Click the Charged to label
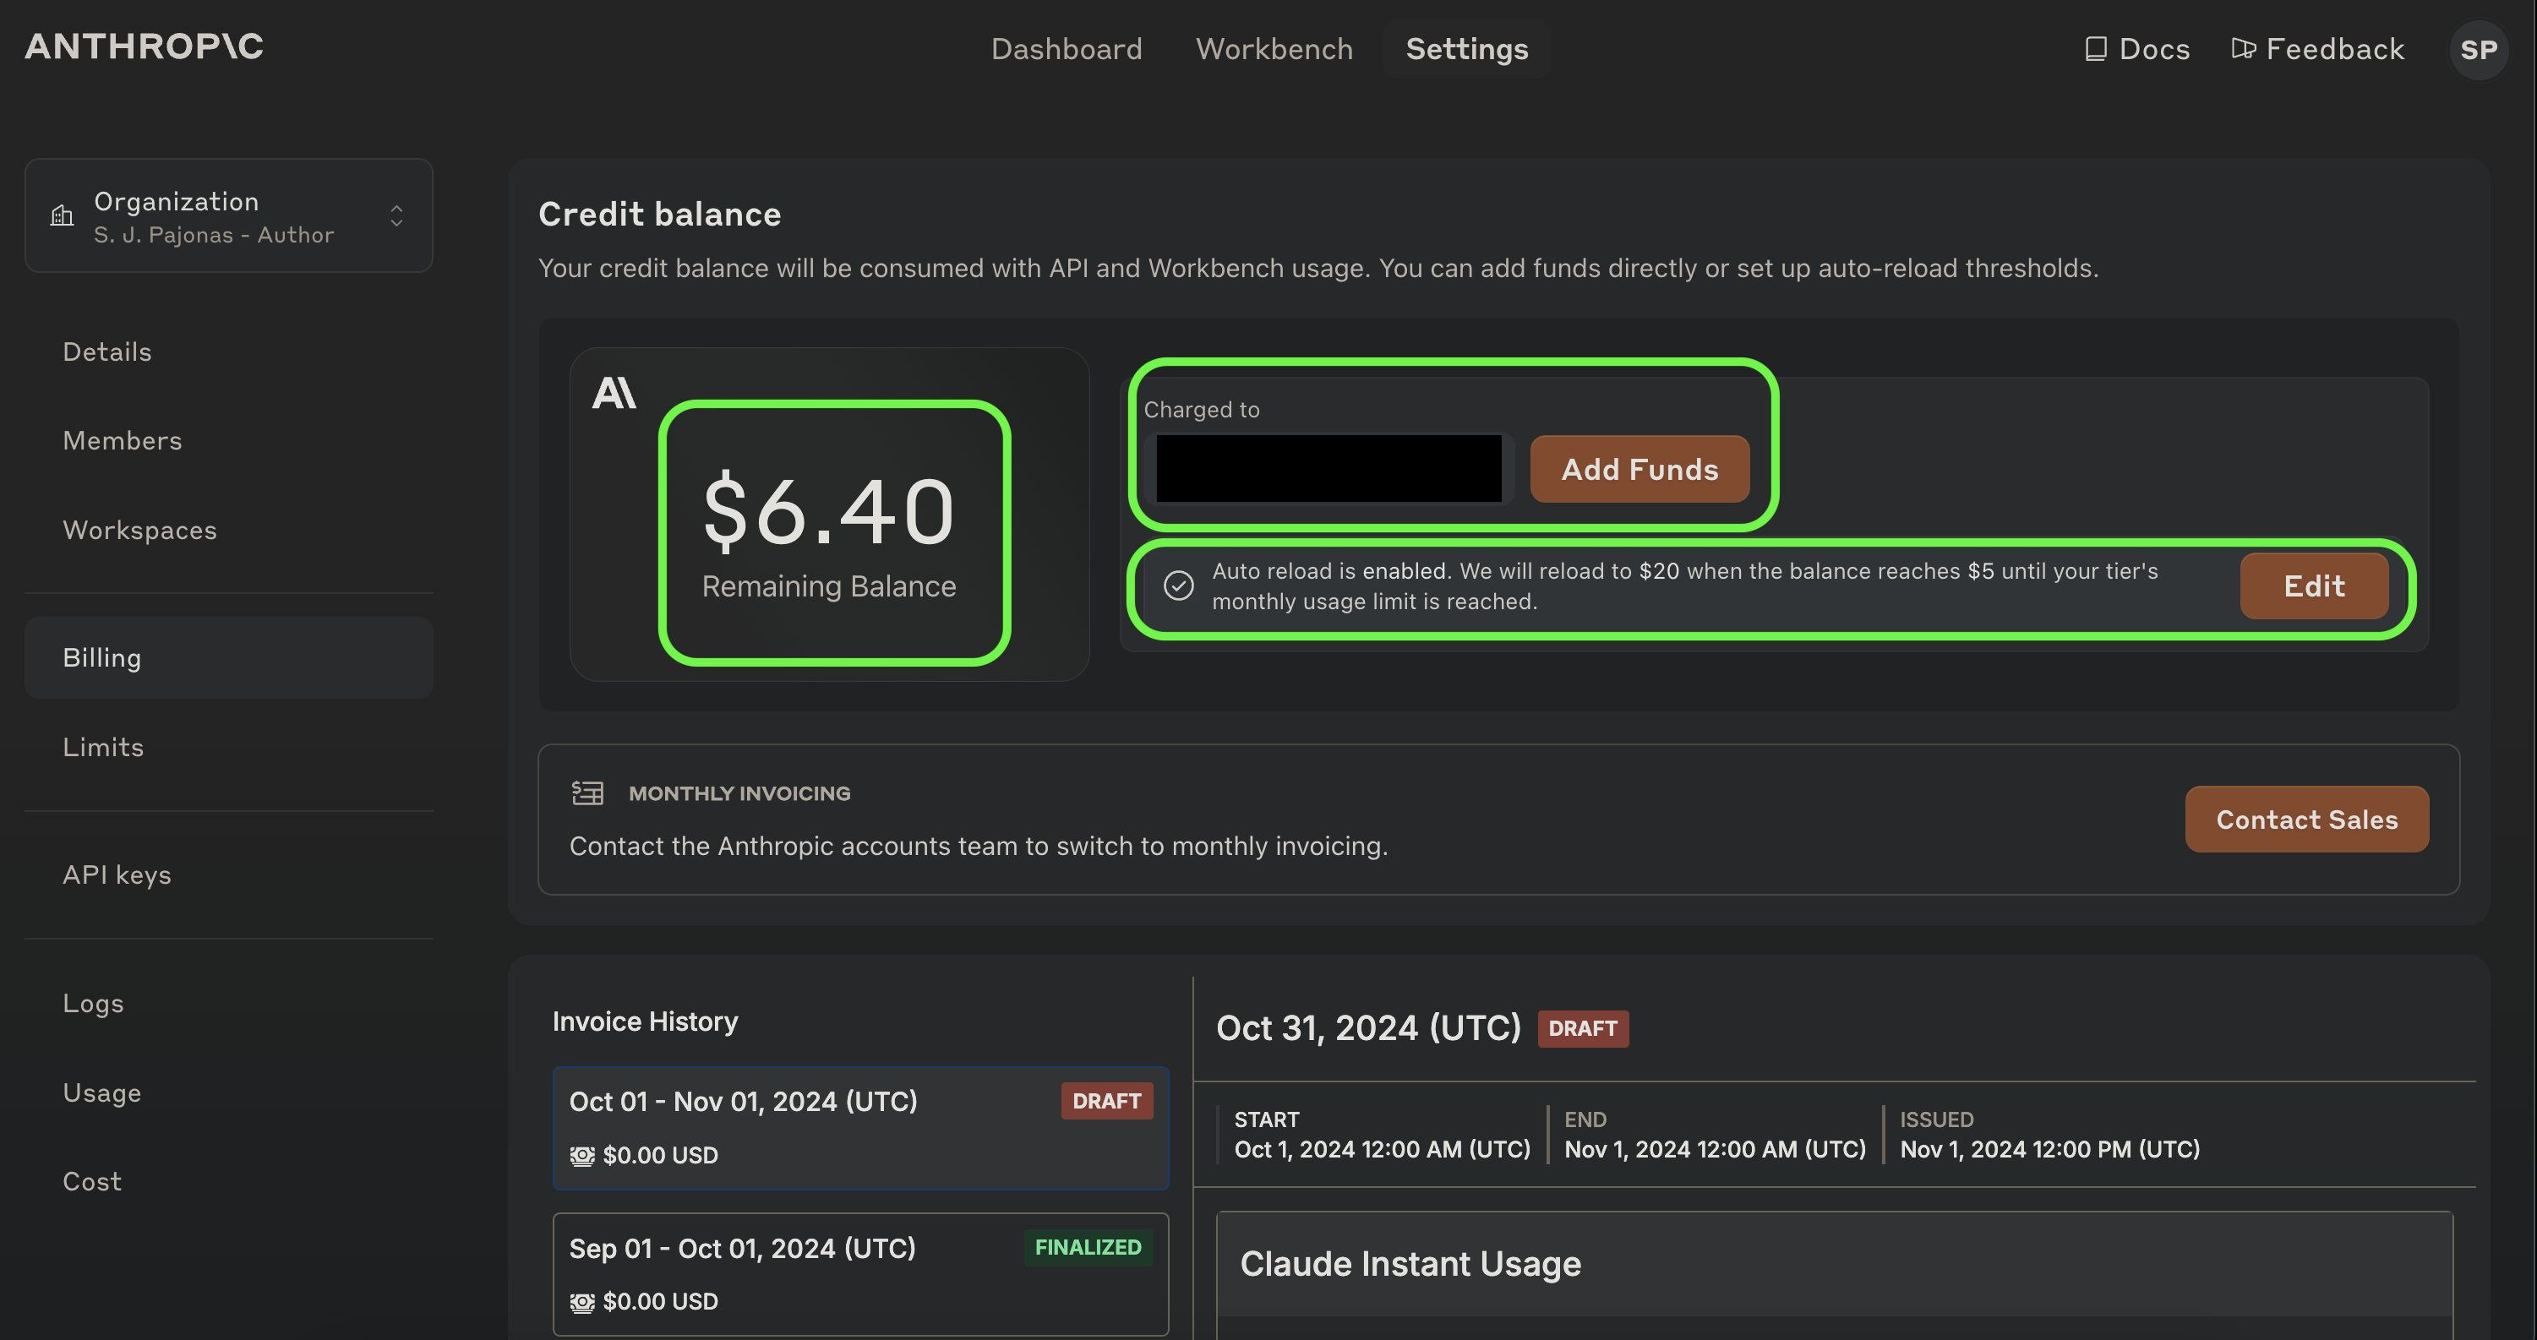Viewport: 2537px width, 1340px height. (x=1201, y=409)
